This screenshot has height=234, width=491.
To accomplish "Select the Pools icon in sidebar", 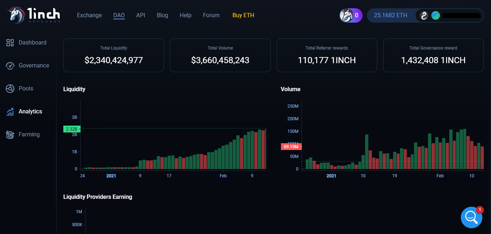I will click(10, 89).
